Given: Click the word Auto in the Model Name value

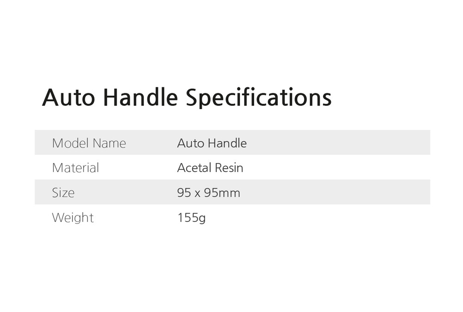Looking at the screenshot, I should pos(188,143).
